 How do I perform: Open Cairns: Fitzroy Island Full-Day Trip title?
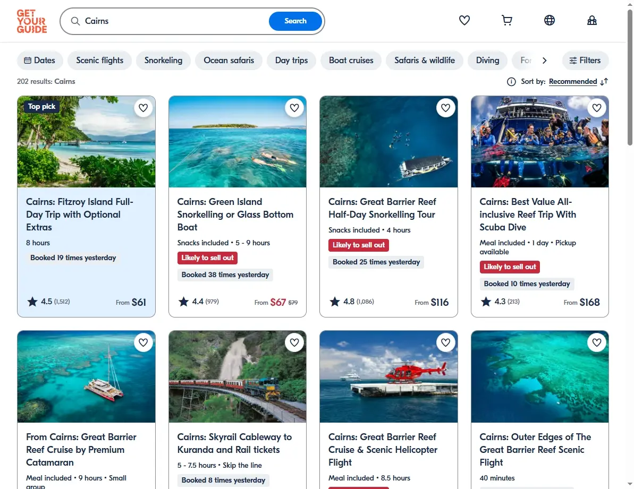(x=80, y=215)
